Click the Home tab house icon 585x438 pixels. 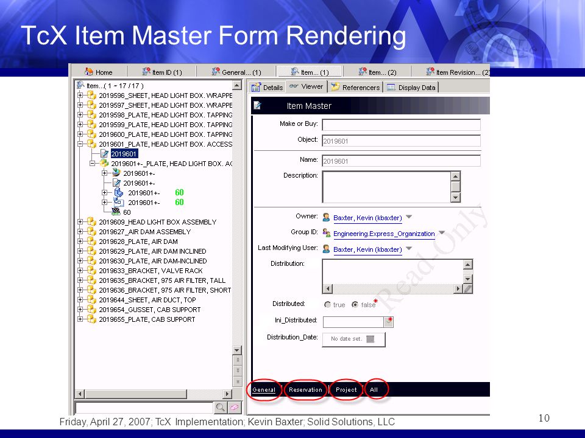(89, 72)
